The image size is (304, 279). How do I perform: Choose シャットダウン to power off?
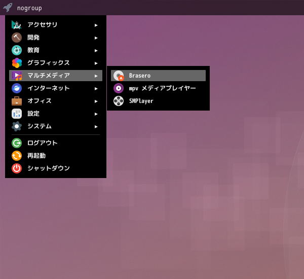click(x=56, y=168)
